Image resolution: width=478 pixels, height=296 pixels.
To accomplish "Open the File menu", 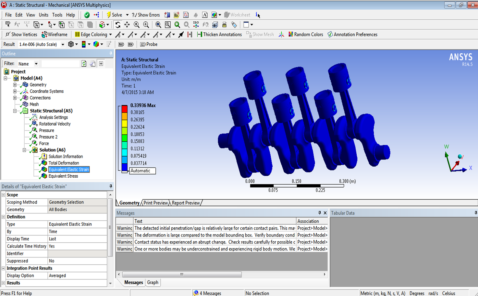I will (x=8, y=15).
